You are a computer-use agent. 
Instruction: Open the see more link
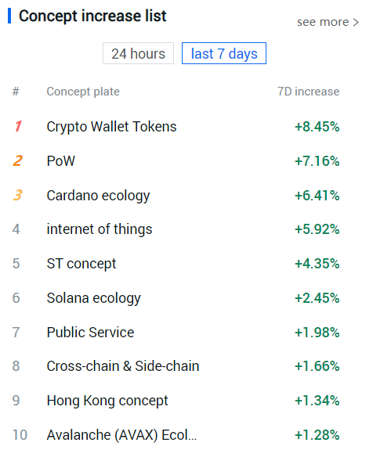[328, 22]
